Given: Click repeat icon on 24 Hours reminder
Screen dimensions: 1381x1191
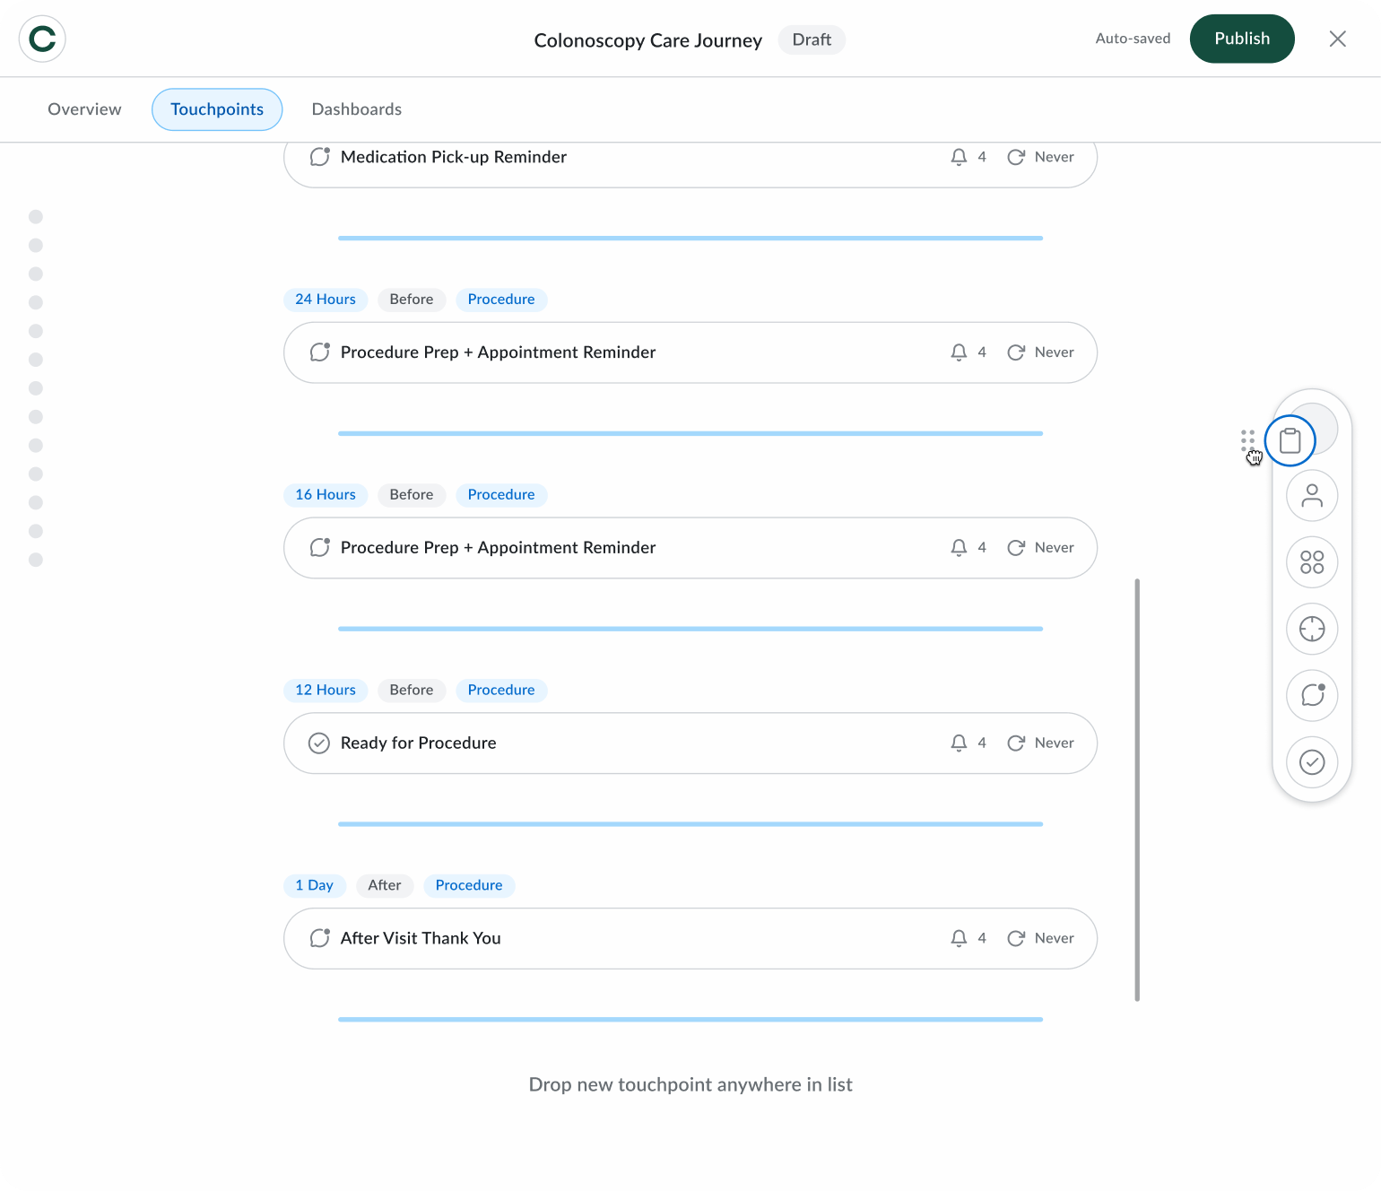Looking at the screenshot, I should pos(1016,352).
